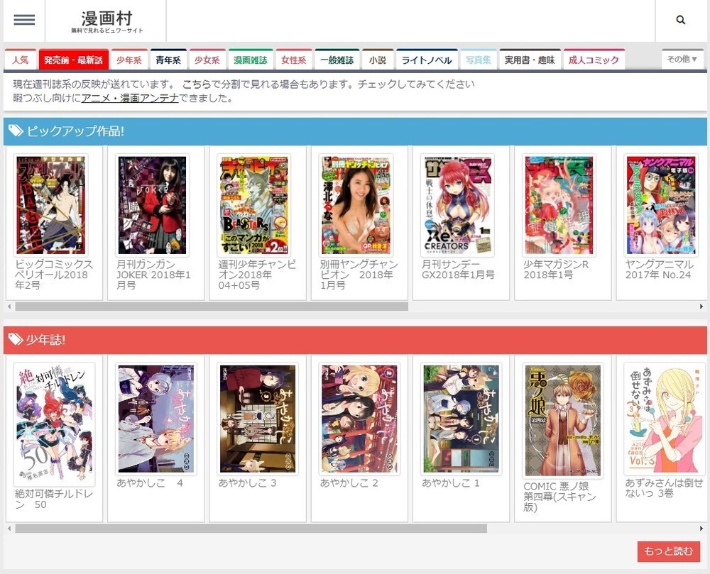Open the あずみさんは倒せないっ 3巻 cover
Viewport: 710px width, 574px height.
click(x=665, y=419)
